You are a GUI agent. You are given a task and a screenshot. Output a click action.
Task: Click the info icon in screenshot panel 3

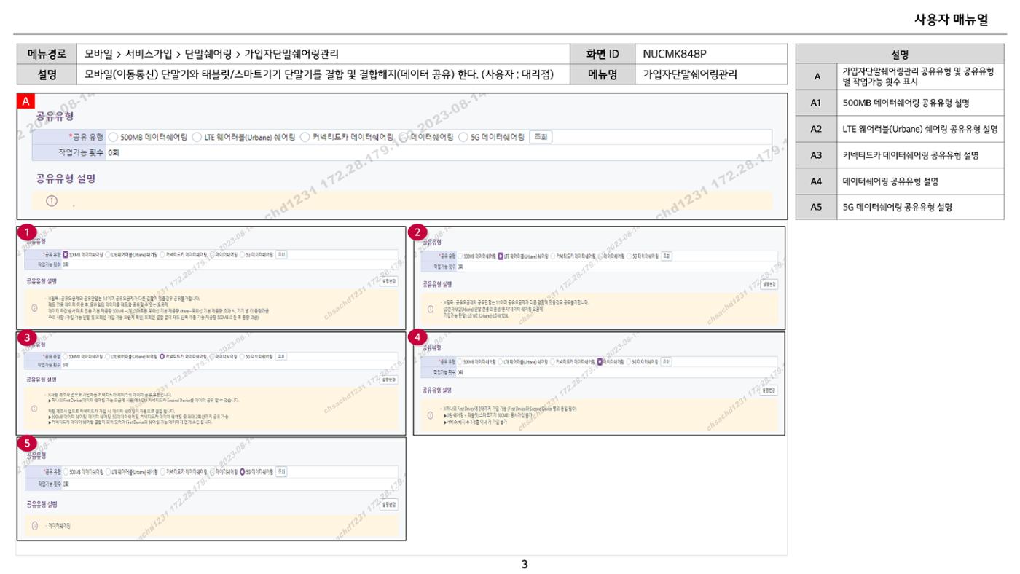(x=34, y=409)
